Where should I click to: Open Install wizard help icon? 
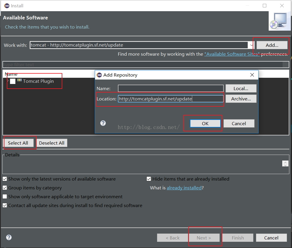coord(9,237)
